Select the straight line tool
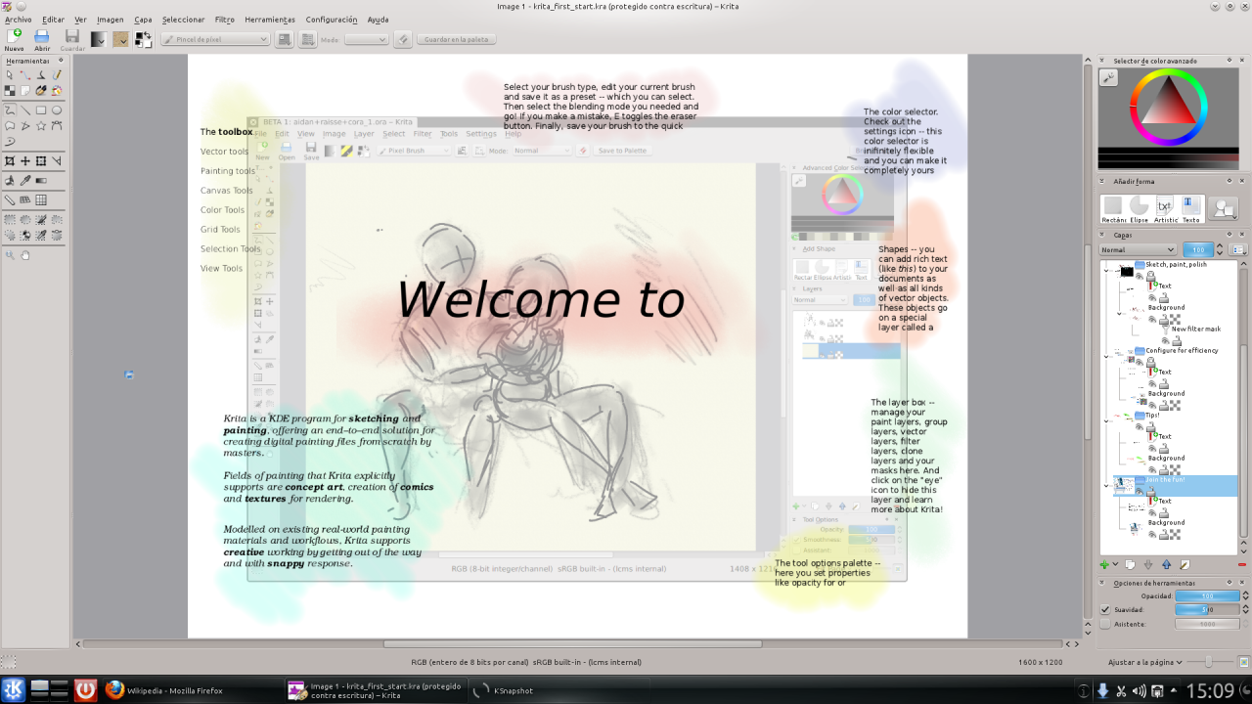 [x=25, y=110]
